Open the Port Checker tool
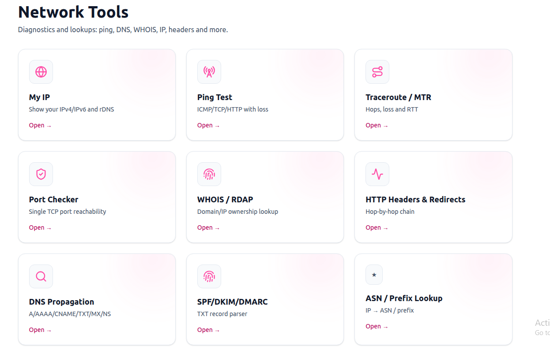Viewport: 550px width, 354px height. pyautogui.click(x=40, y=227)
